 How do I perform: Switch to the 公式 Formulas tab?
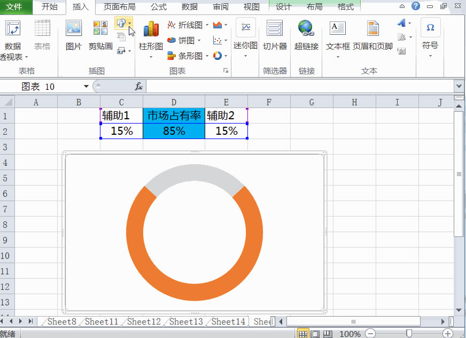(158, 6)
